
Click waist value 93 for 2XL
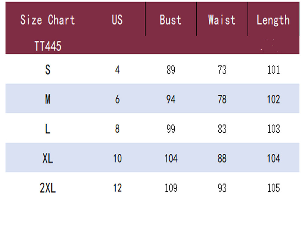click(x=222, y=188)
